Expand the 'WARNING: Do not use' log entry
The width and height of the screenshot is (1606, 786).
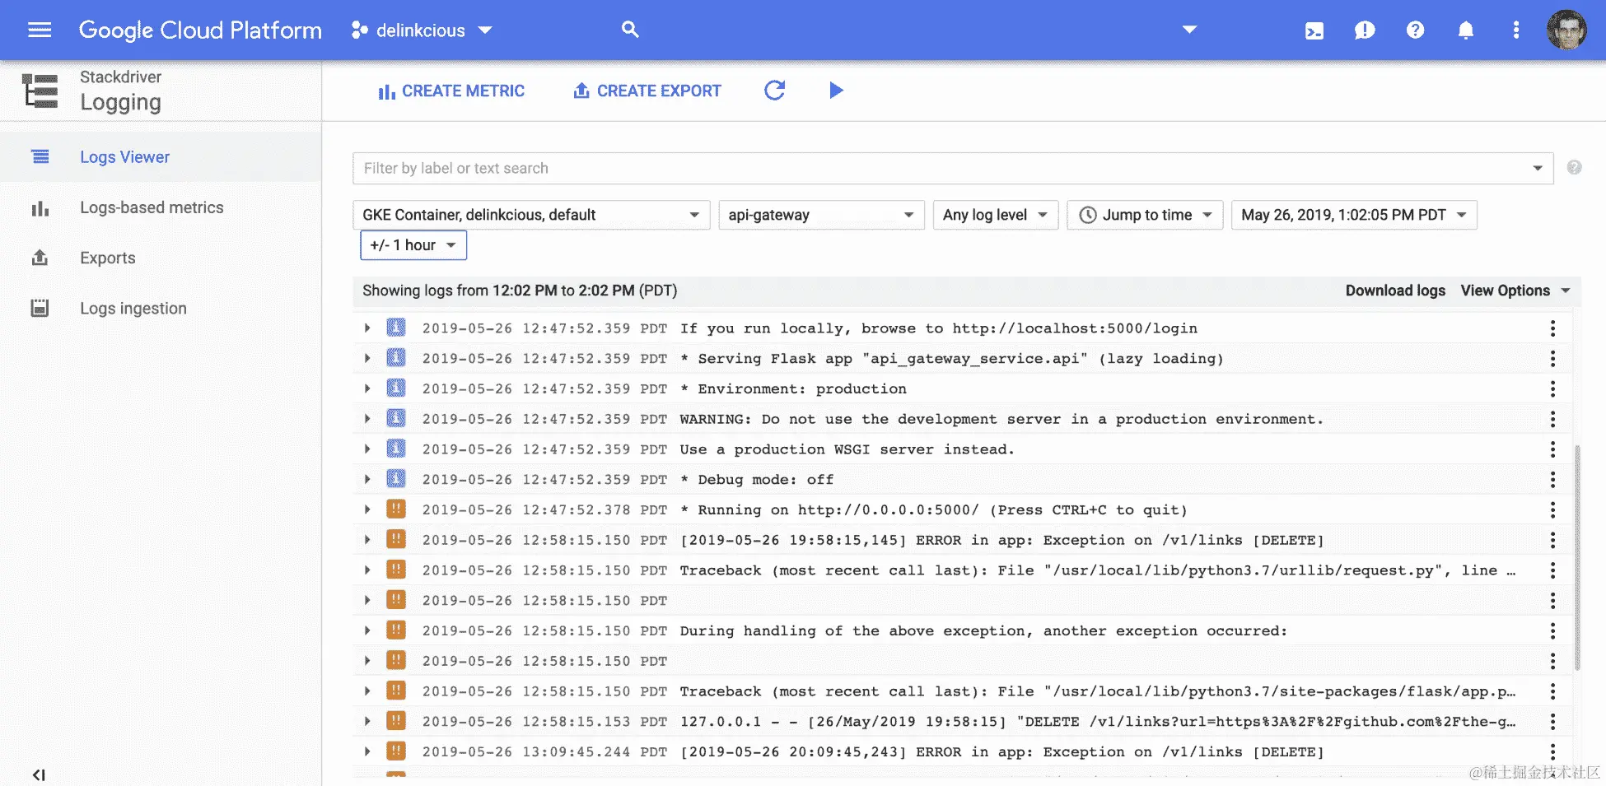(367, 419)
